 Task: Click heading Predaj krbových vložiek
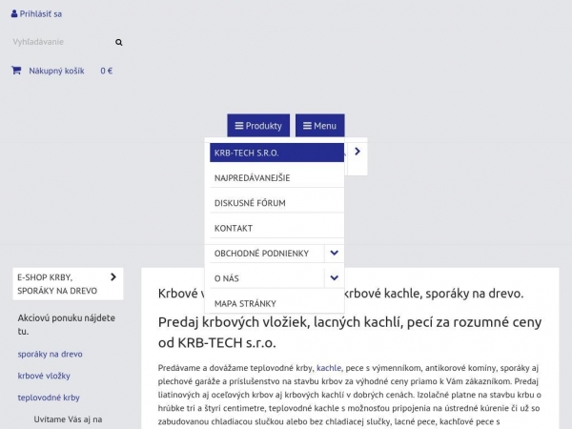click(350, 333)
